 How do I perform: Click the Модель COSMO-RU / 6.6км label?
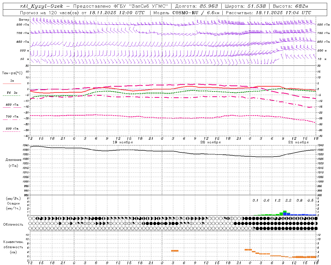coord(186,13)
